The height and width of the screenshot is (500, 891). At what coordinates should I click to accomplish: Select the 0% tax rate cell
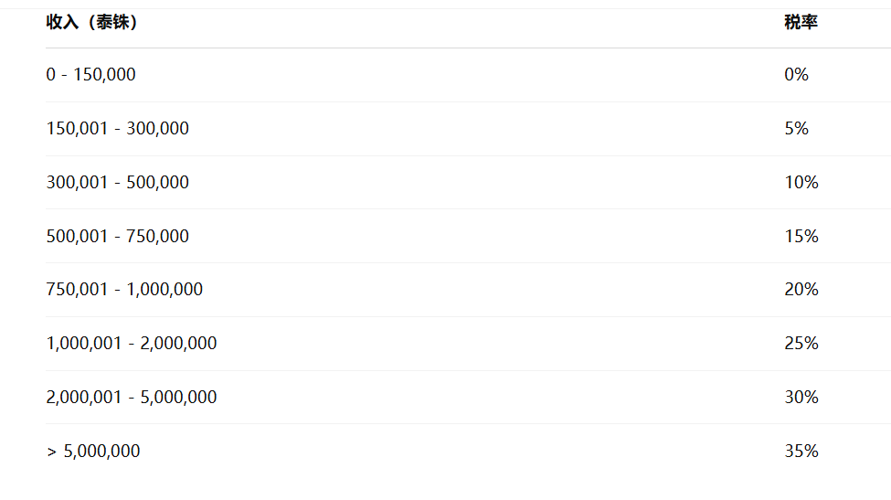click(x=796, y=74)
